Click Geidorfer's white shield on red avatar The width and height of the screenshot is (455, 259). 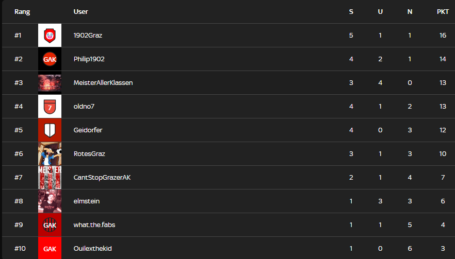(50, 130)
